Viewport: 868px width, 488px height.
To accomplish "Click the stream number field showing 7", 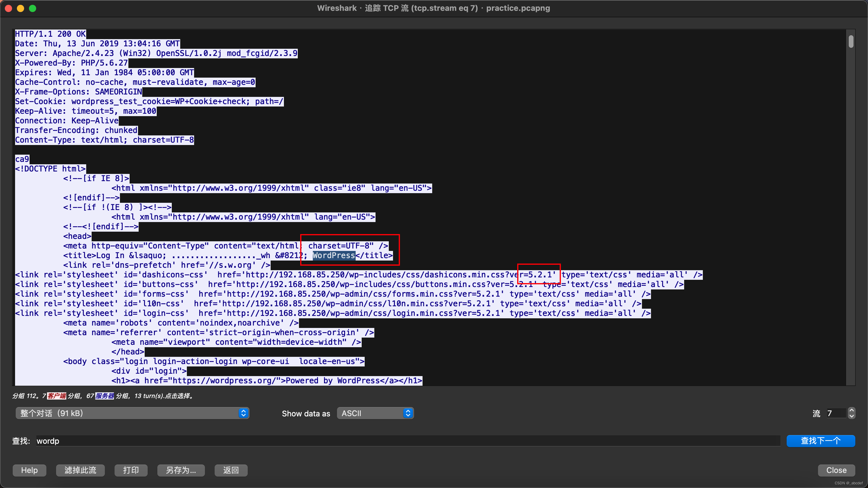I will click(x=836, y=413).
